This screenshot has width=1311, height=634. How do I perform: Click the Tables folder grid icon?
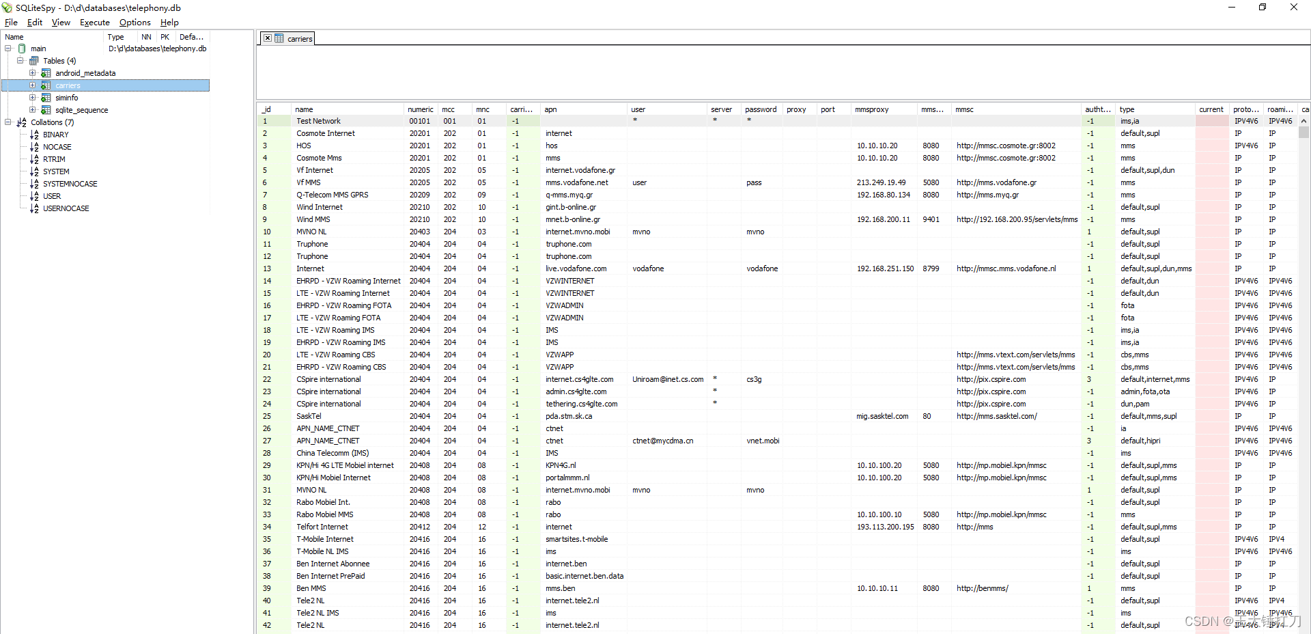pyautogui.click(x=34, y=61)
